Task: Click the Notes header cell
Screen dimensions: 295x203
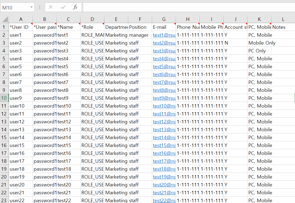Action: click(283, 27)
